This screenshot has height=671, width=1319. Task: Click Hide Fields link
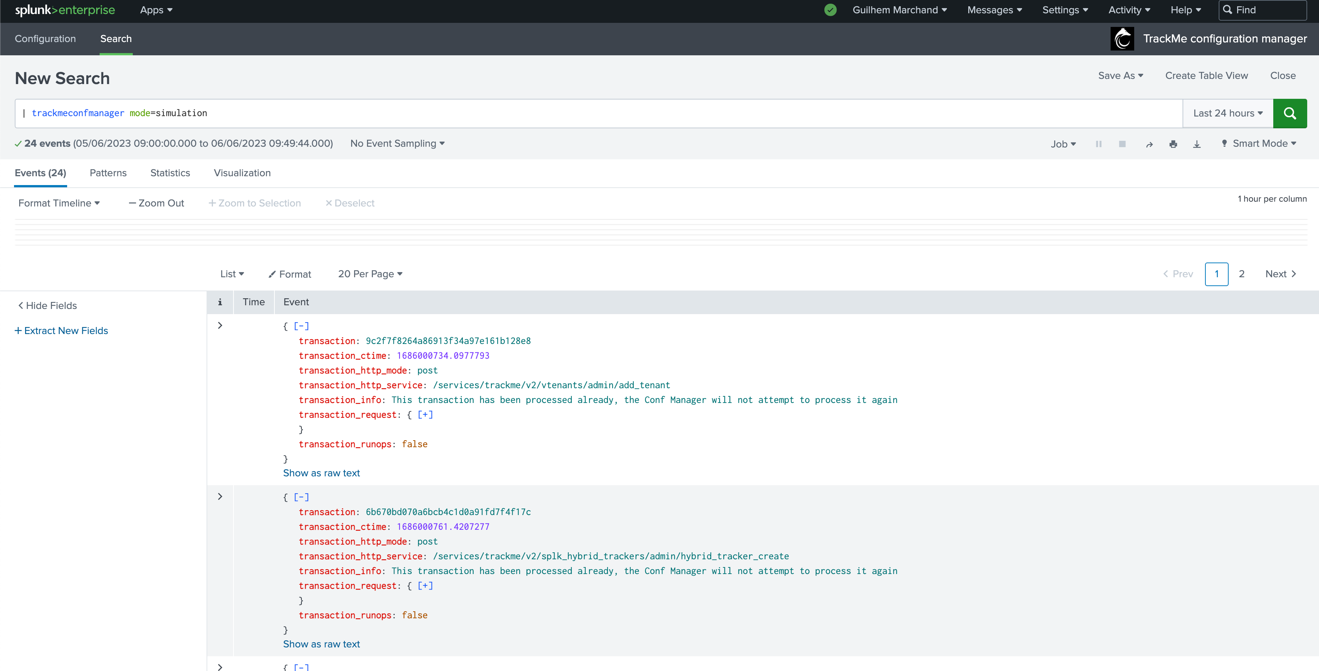(x=48, y=306)
